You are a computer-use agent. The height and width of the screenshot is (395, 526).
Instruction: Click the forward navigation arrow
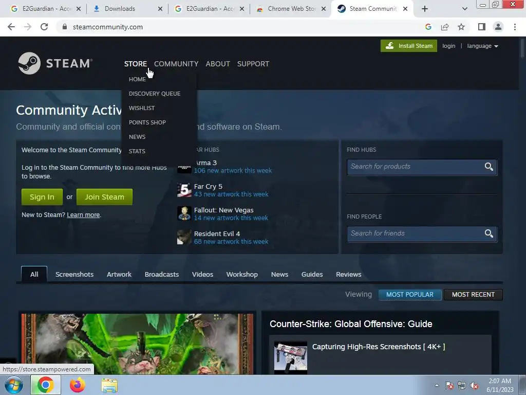[x=28, y=27]
